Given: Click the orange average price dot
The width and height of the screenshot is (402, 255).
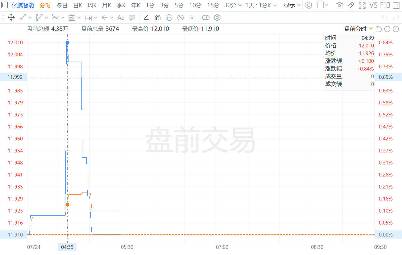Looking at the screenshot, I should tap(67, 204).
